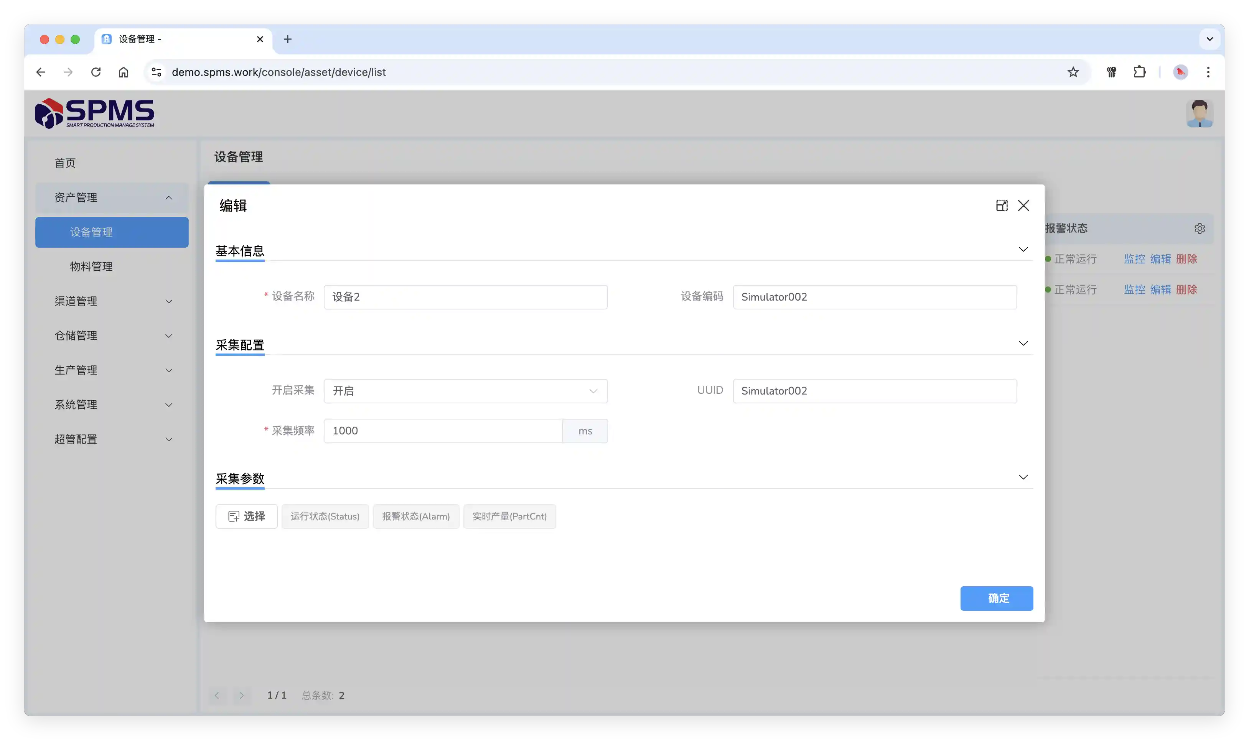This screenshot has height=740, width=1249.
Task: Click the table settings gear icon
Action: [1200, 229]
